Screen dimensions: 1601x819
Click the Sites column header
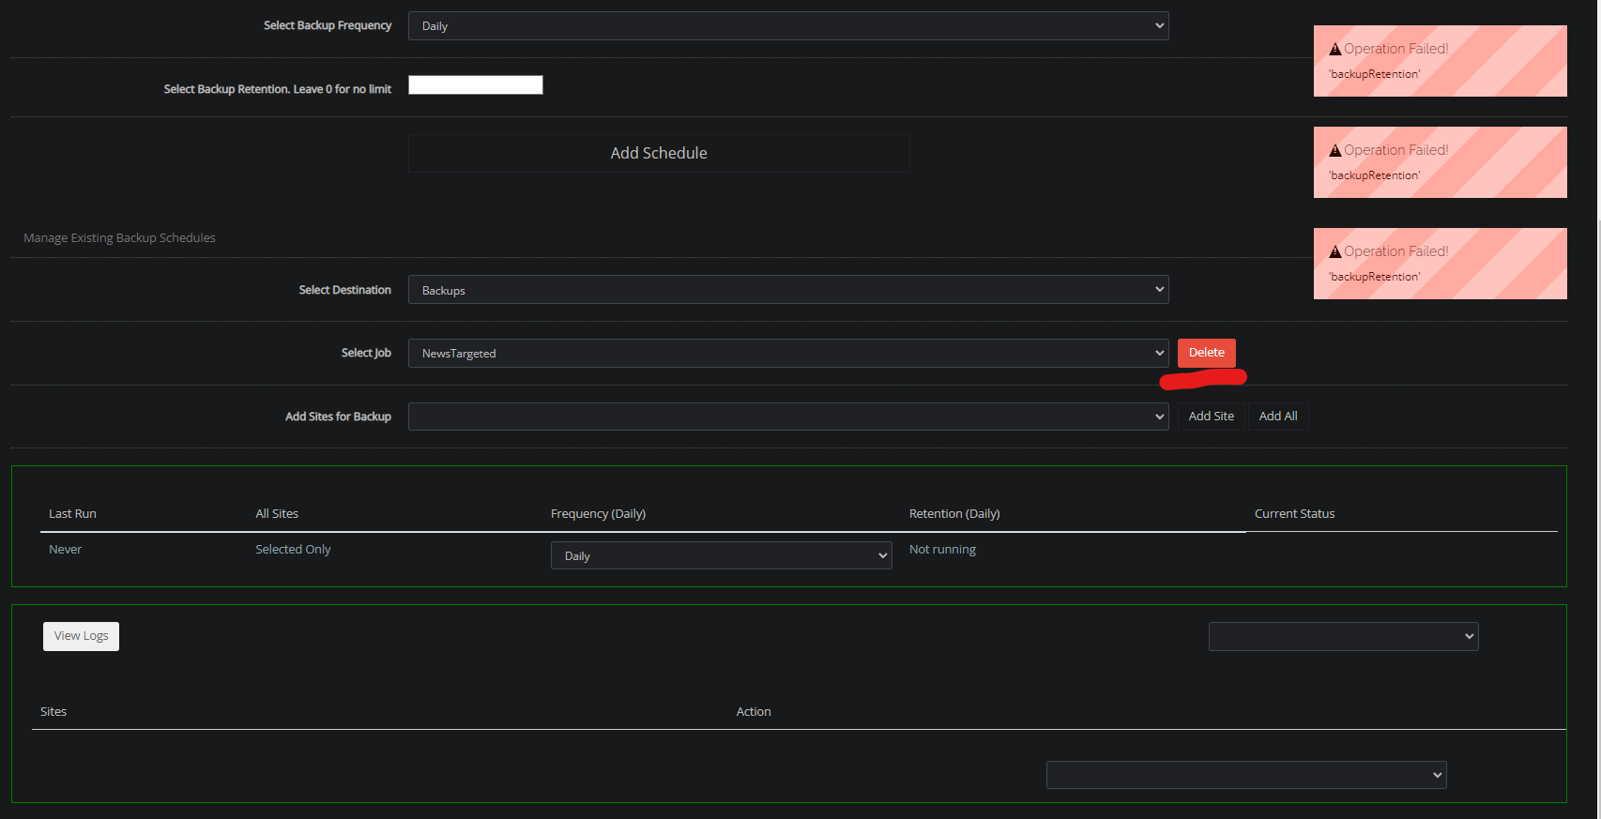click(53, 712)
